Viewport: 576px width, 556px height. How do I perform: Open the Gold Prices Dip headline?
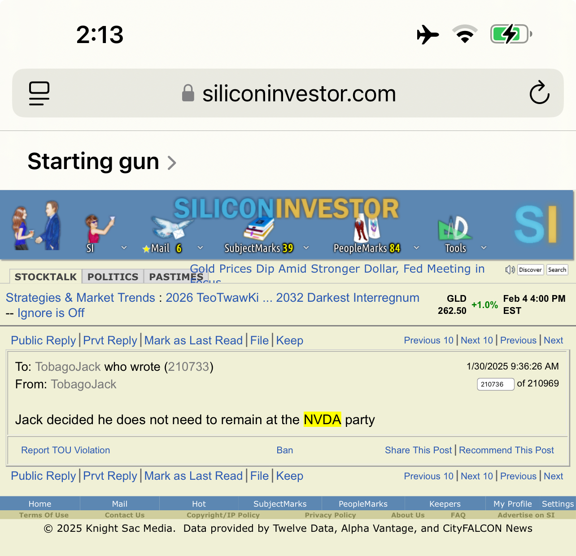point(337,269)
